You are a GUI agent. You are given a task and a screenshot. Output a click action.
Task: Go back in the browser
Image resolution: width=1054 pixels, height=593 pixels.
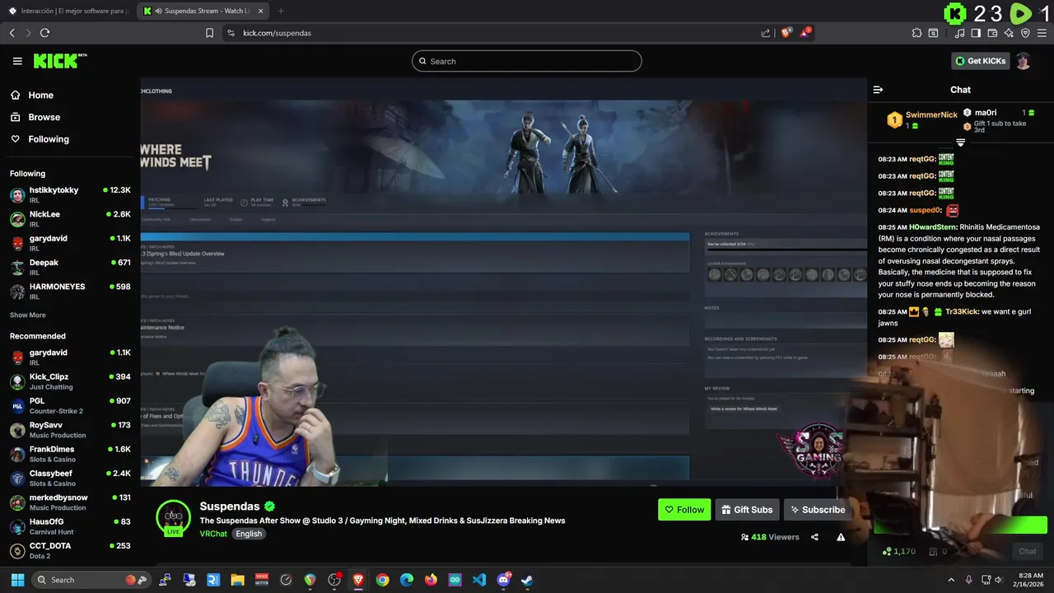pyautogui.click(x=12, y=33)
